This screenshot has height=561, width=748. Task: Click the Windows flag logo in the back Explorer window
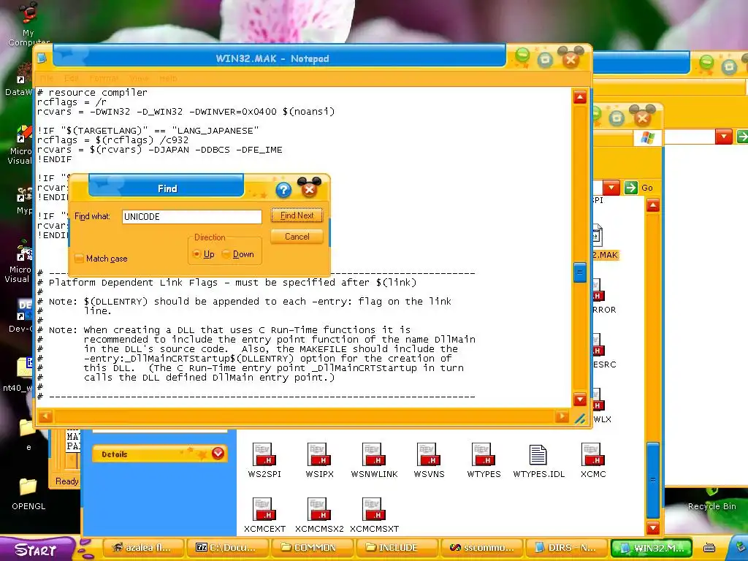point(647,137)
